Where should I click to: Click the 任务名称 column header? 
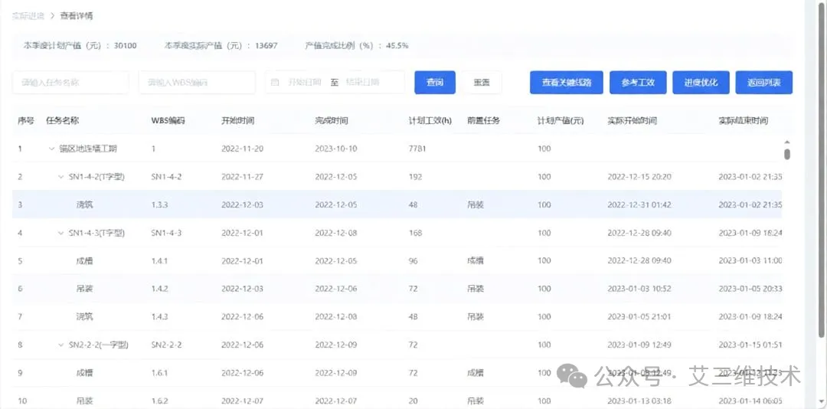(63, 121)
